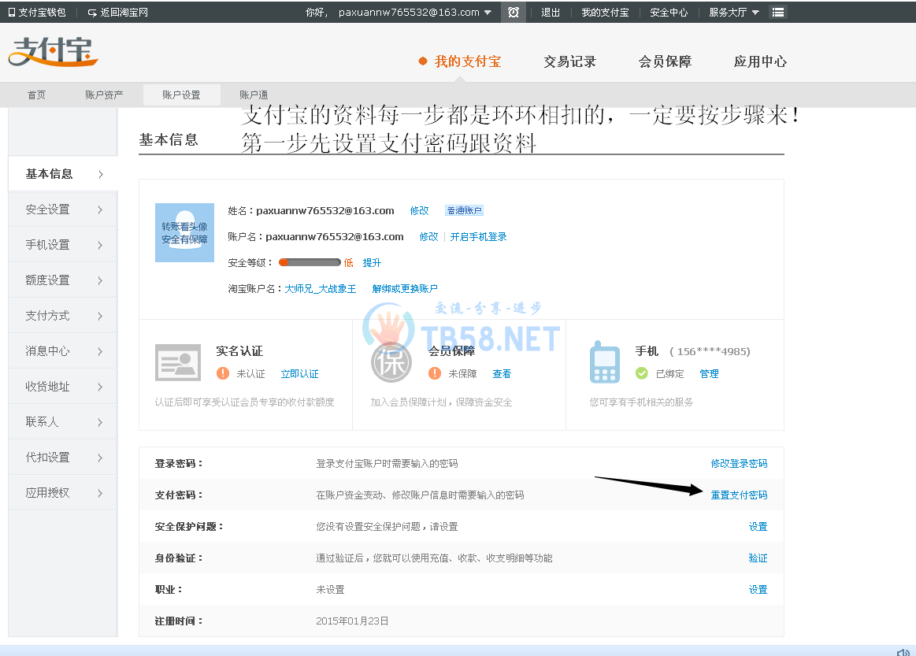Viewport: 916px width, 656px height.
Task: Go to 首页 sub-navigation tab
Action: pos(36,95)
